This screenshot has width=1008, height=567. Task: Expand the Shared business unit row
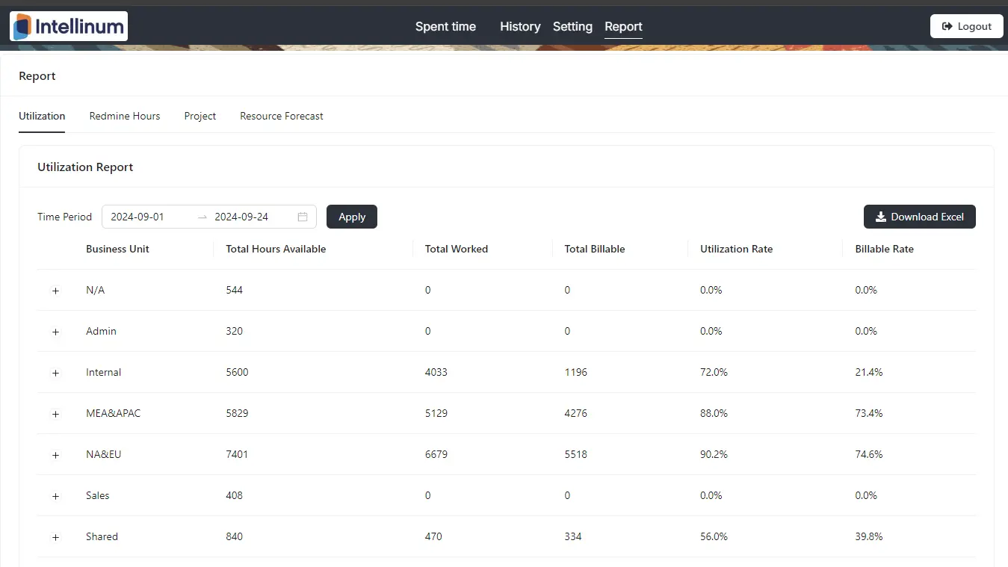55,537
